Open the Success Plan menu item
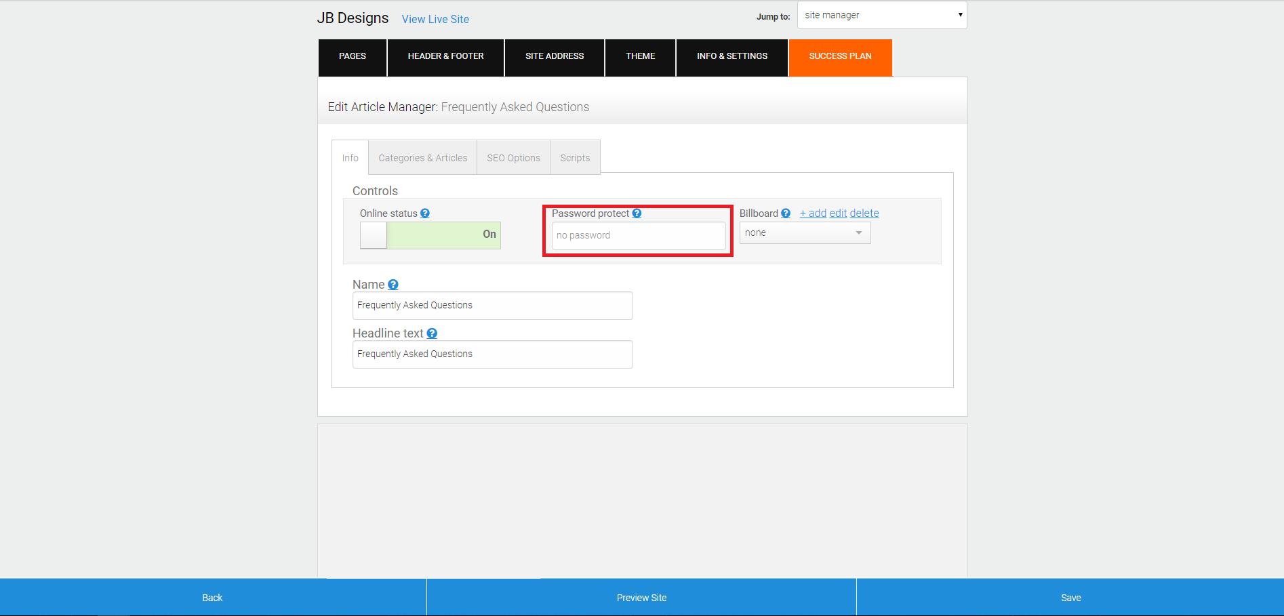 [x=841, y=57]
